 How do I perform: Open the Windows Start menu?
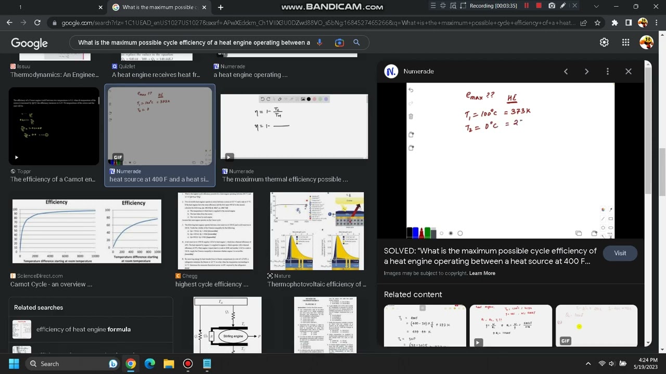click(x=14, y=364)
